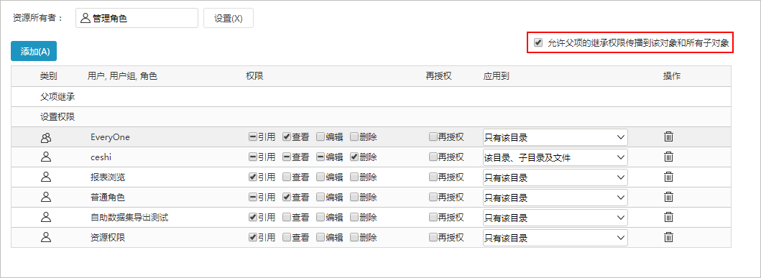The width and height of the screenshot is (761, 278).
Task: Open 应用到 dropdown for 自助数据集导出测试
Action: [555, 218]
